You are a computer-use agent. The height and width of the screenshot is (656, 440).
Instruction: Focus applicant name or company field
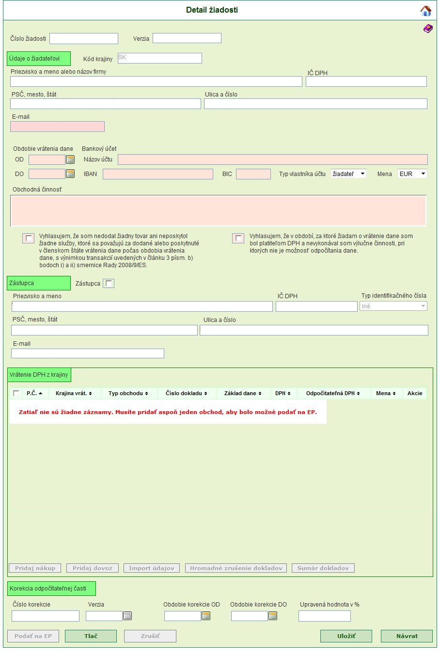(156, 81)
